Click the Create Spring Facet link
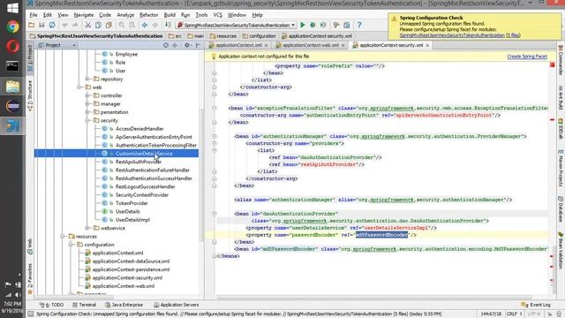Image resolution: width=565 pixels, height=318 pixels. tap(527, 57)
